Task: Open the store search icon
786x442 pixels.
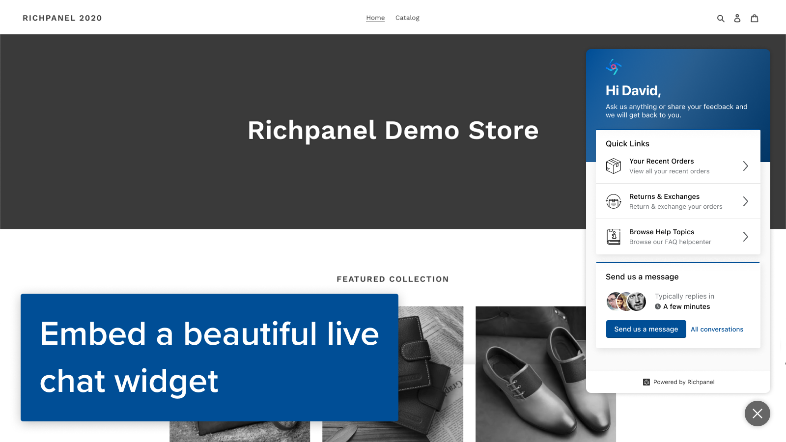Action: [721, 18]
